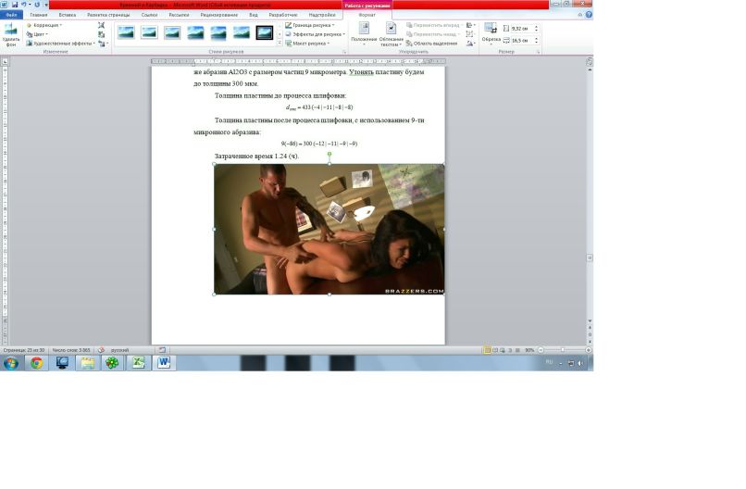Expand the Color (Цвет) dropdown
The height and width of the screenshot is (489, 746).
pyautogui.click(x=39, y=34)
